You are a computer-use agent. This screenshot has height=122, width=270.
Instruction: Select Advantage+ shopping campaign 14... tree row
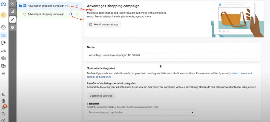49,6
